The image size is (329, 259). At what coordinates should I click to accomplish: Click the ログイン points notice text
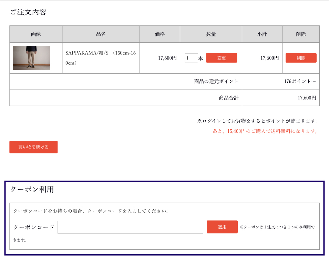coord(257,121)
